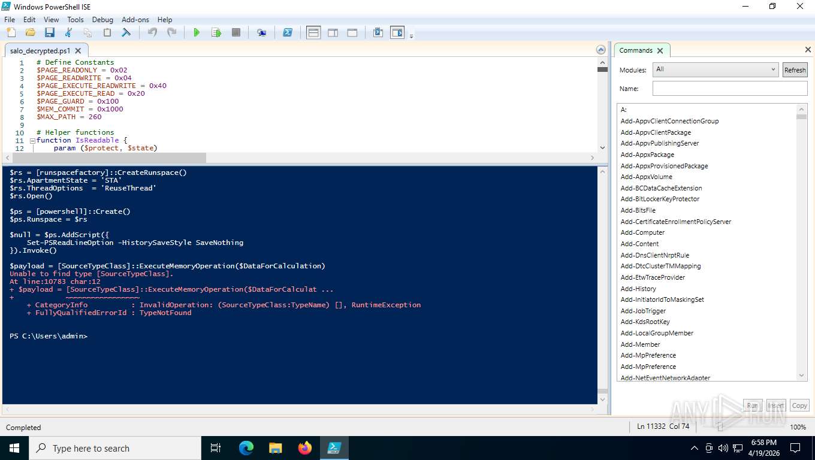Click the Paste clipboard icon

coord(107,32)
